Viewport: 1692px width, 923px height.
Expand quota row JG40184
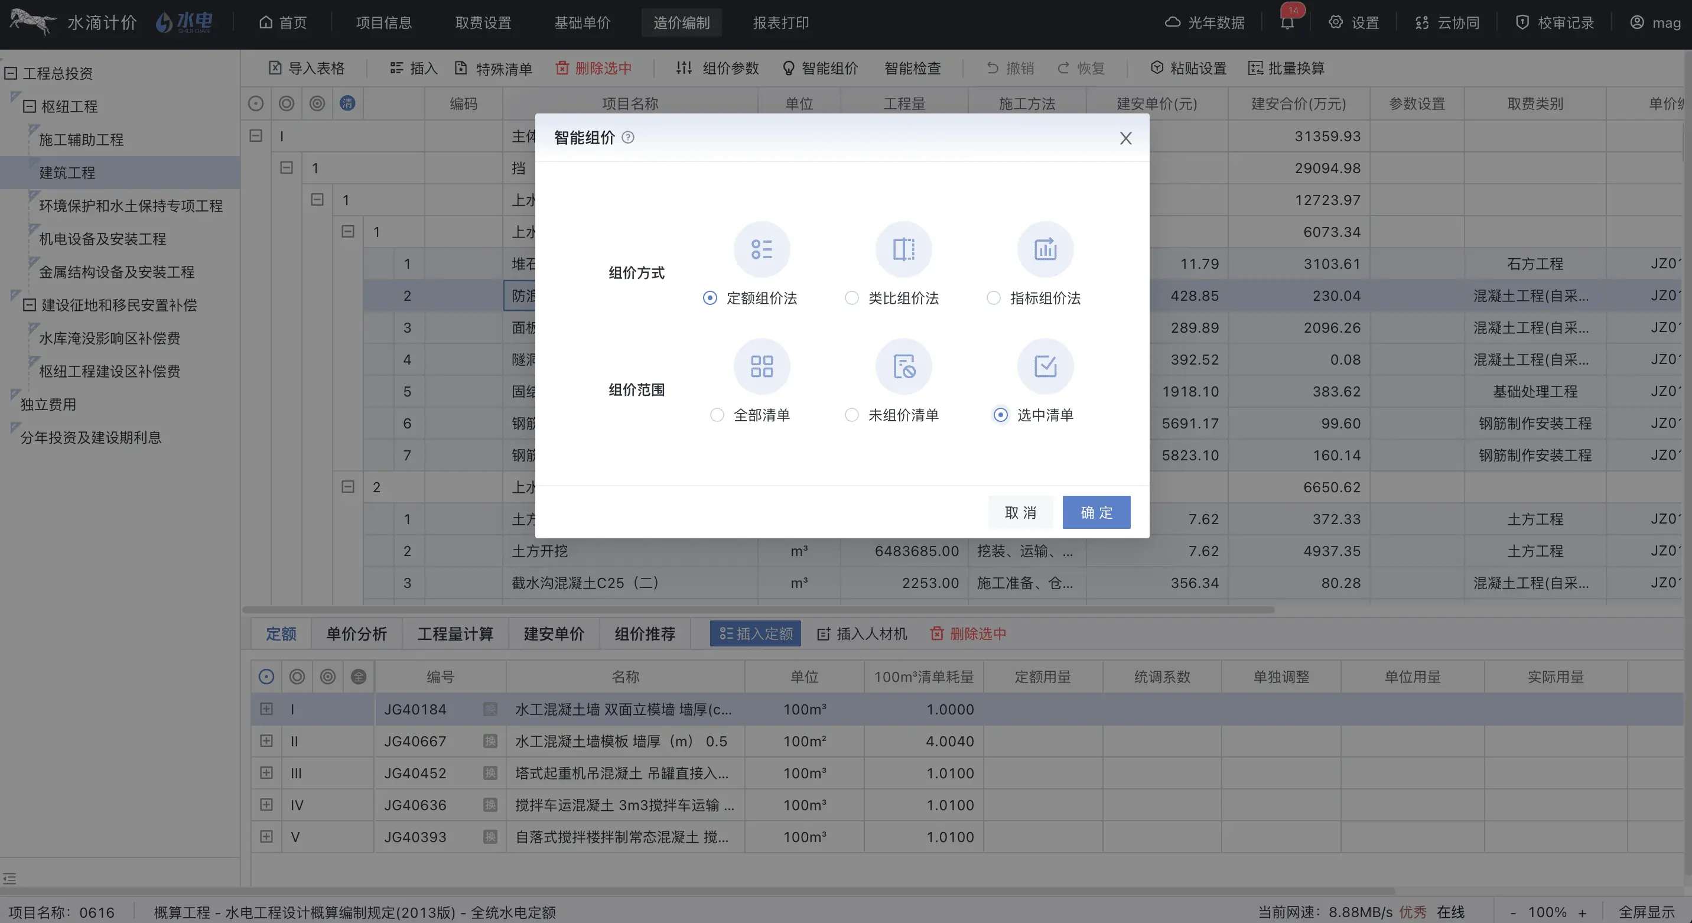tap(266, 710)
